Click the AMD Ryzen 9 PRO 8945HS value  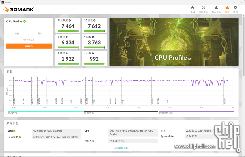[x=133, y=133]
